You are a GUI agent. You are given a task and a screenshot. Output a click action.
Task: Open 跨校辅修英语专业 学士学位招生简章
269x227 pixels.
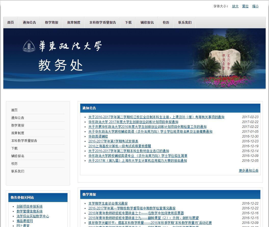pos(138,156)
